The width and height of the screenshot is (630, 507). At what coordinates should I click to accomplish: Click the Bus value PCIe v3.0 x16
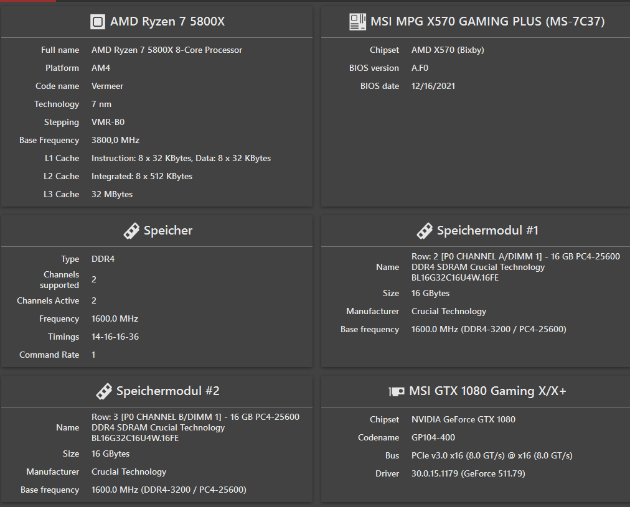point(492,456)
